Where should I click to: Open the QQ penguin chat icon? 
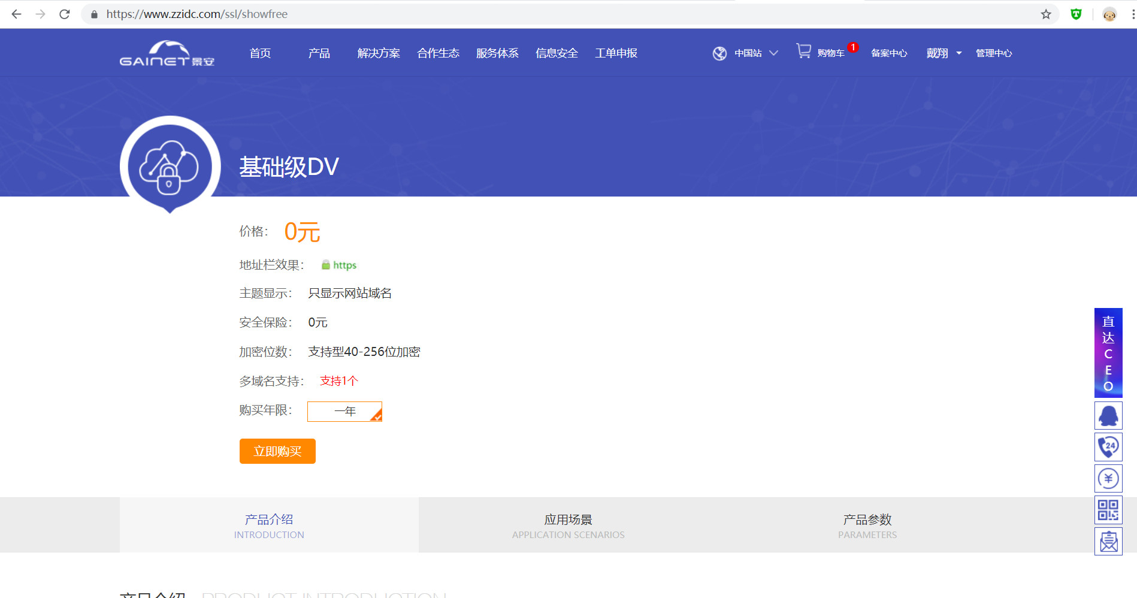[1108, 415]
